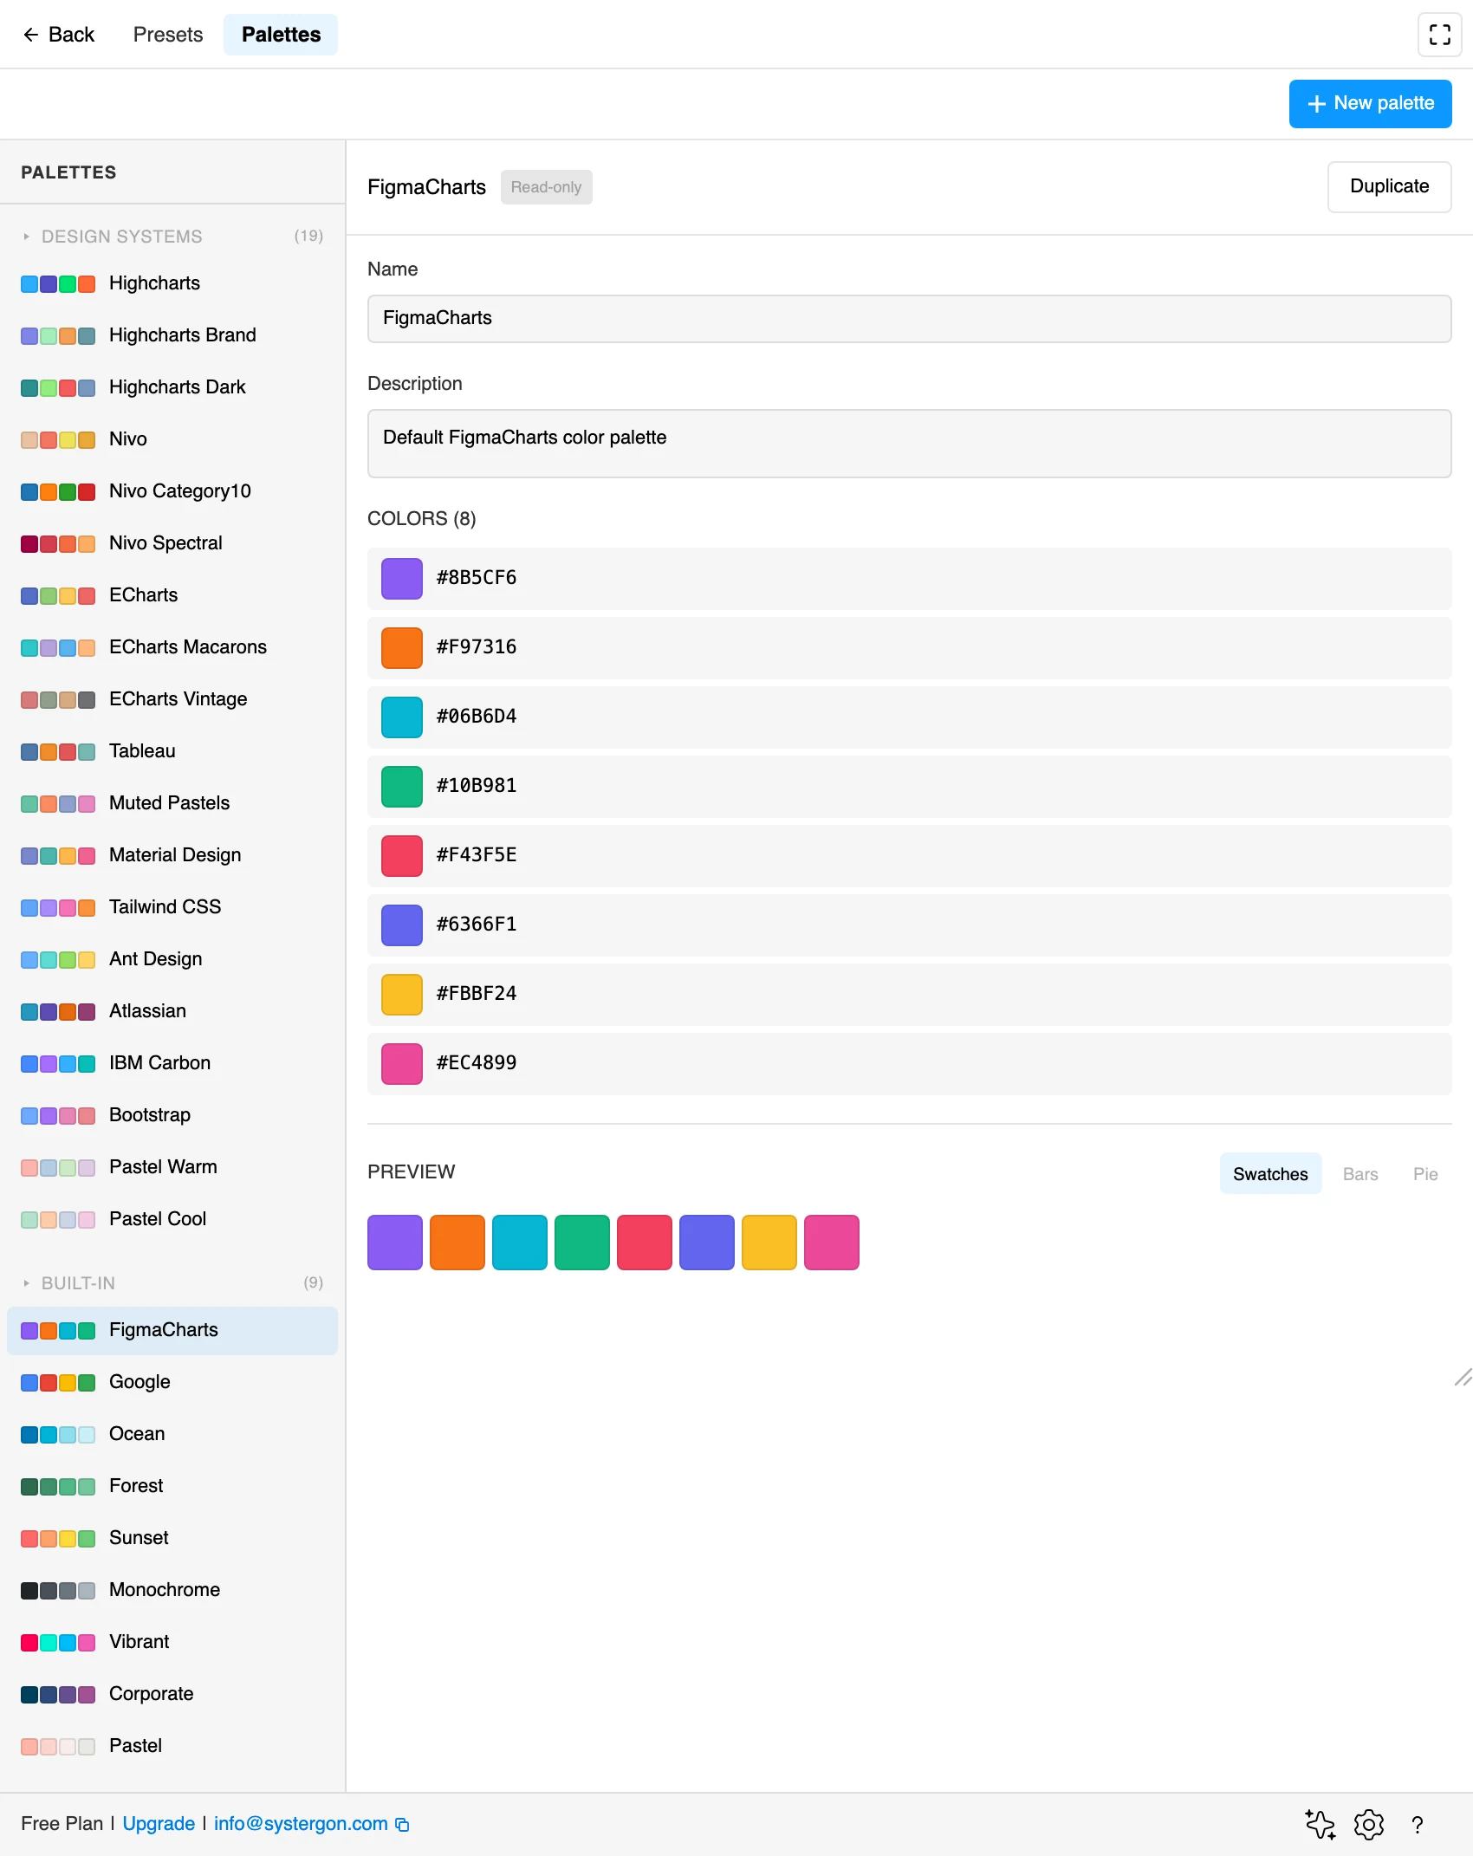Pick the #06B6D4 cyan color row swatch
This screenshot has height=1856, width=1473.
pyautogui.click(x=402, y=717)
